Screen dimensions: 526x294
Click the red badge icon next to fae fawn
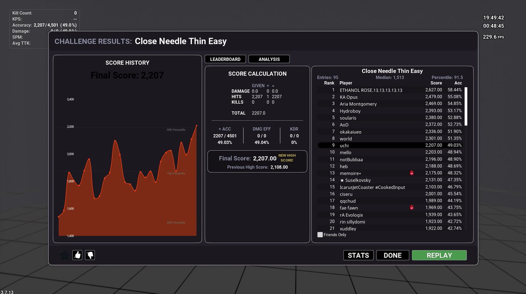(412, 208)
